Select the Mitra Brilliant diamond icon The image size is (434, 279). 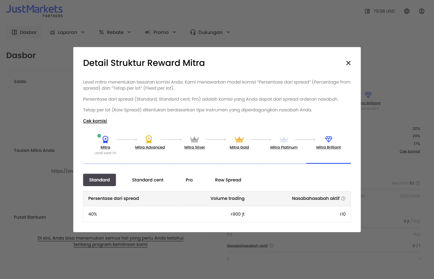coord(329,139)
